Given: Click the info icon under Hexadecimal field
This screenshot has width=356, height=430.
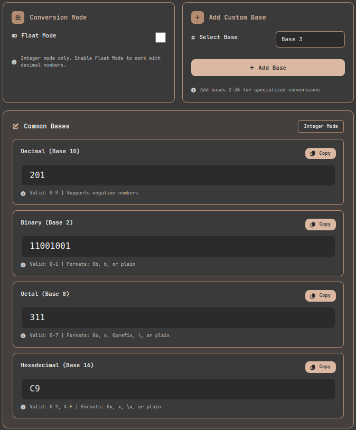Looking at the screenshot, I should (23, 407).
